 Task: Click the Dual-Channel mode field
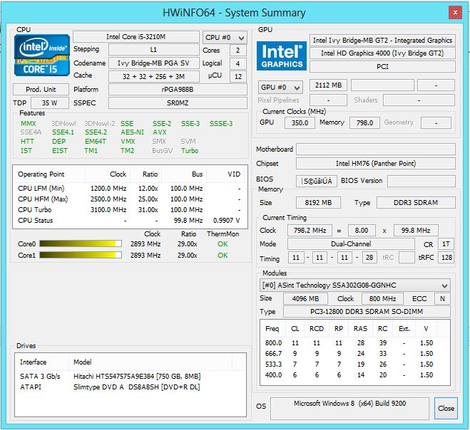351,244
